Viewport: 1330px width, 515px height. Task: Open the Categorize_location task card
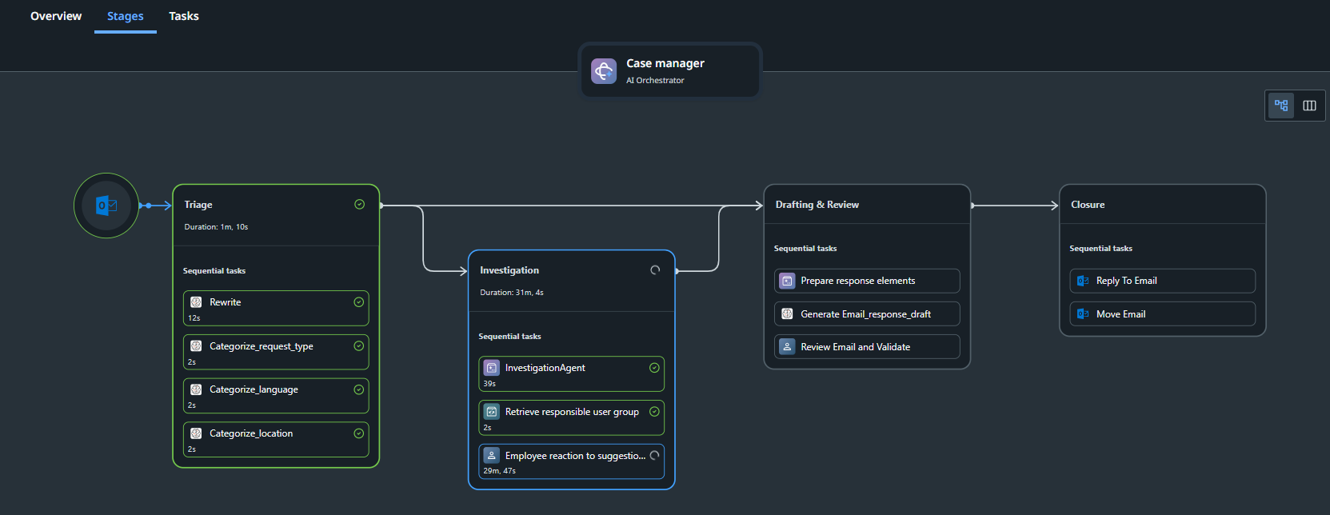point(276,439)
